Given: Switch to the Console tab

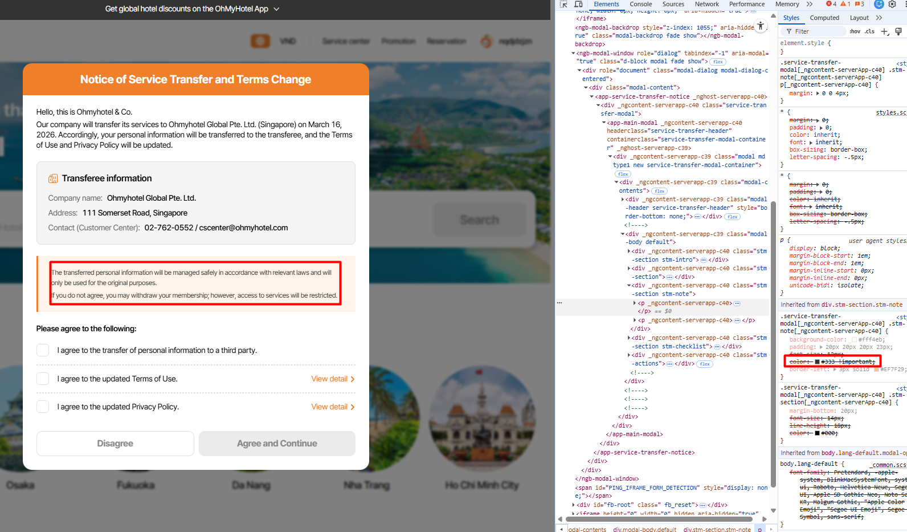Looking at the screenshot, I should pos(641,4).
